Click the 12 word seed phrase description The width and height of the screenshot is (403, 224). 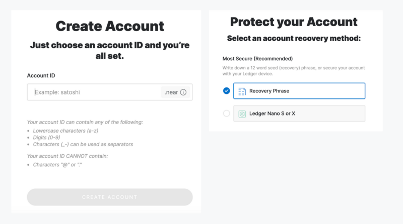pos(294,71)
